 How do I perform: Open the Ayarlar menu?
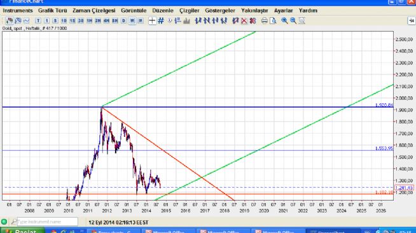click(x=283, y=11)
